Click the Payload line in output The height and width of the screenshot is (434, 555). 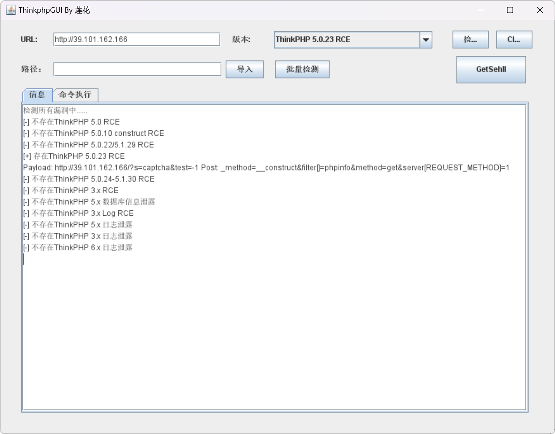tap(266, 168)
